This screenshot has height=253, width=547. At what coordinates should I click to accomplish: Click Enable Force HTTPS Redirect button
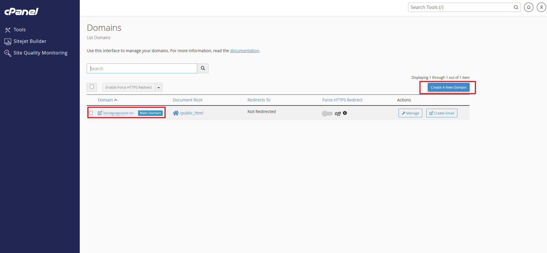pos(128,87)
